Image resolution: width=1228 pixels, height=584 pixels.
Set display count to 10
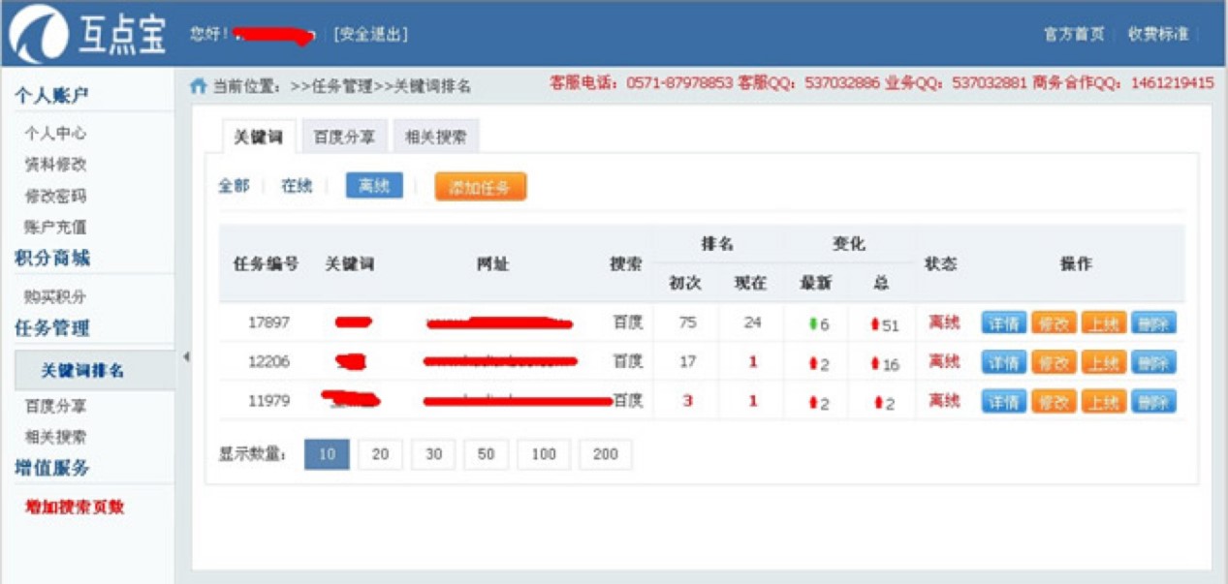327,454
